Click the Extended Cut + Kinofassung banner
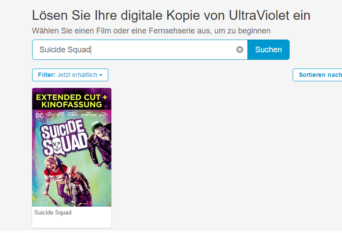The height and width of the screenshot is (233, 342). tap(72, 101)
